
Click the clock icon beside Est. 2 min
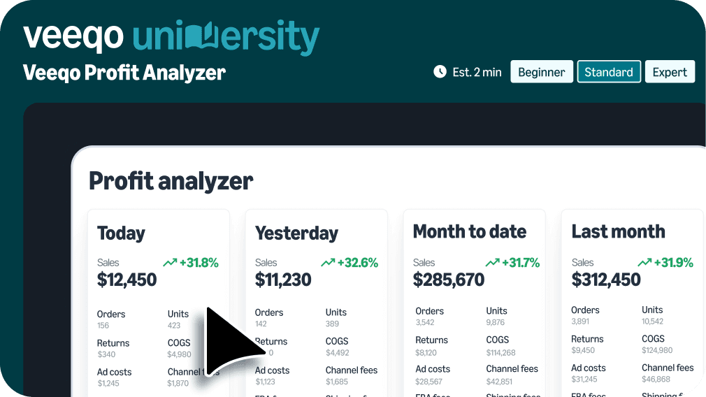[x=440, y=71]
